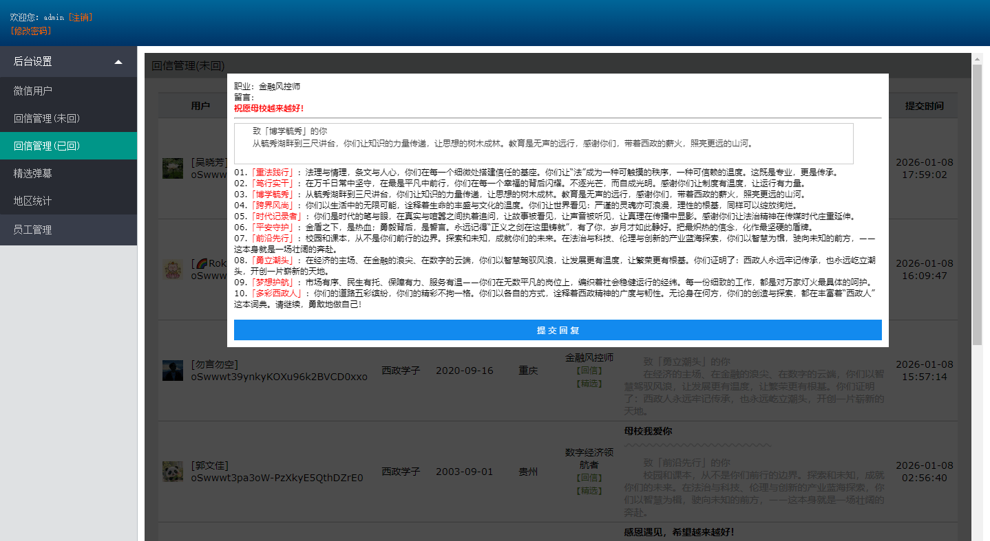Open the 精选弹幕 page
Screen dimensions: 990x541
coord(33,173)
